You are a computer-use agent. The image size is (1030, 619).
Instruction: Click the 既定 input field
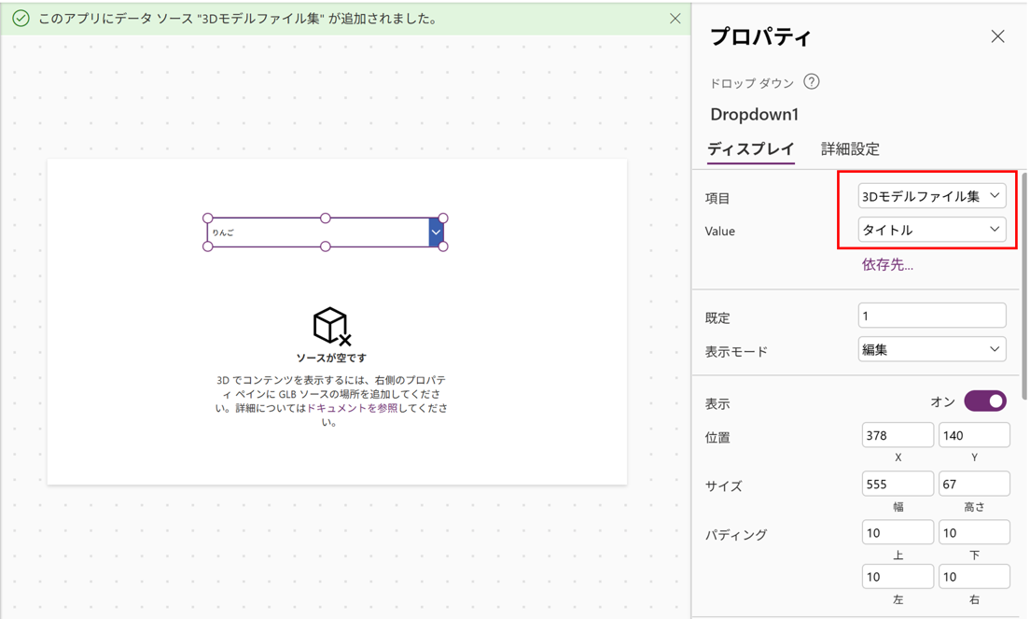click(x=931, y=316)
